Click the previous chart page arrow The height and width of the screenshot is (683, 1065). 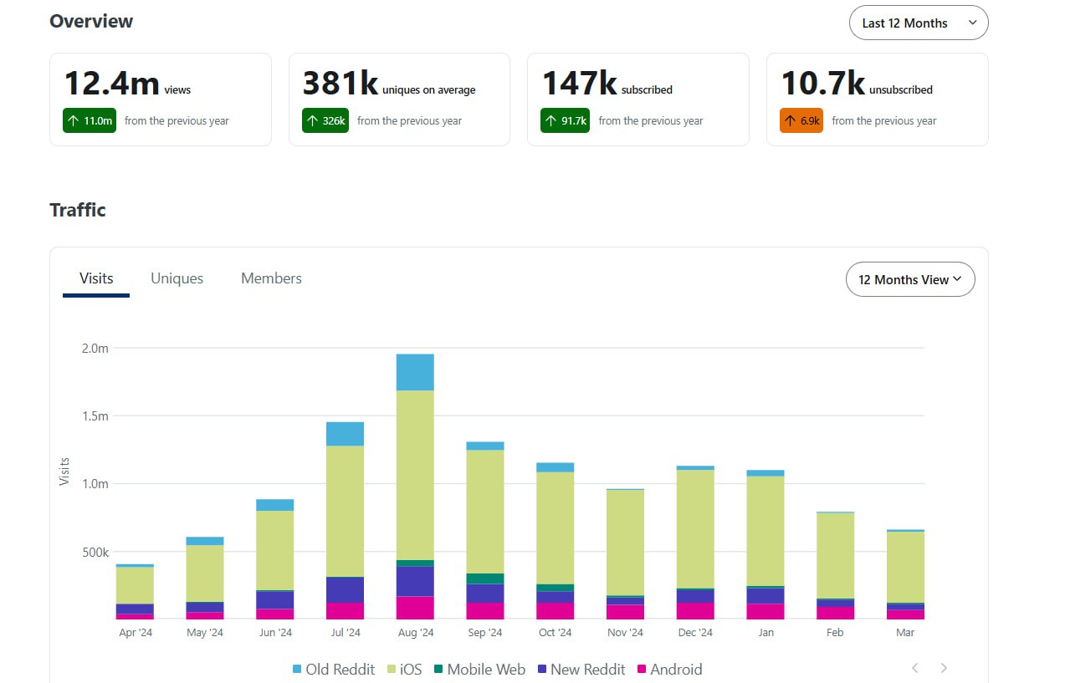[x=915, y=668]
